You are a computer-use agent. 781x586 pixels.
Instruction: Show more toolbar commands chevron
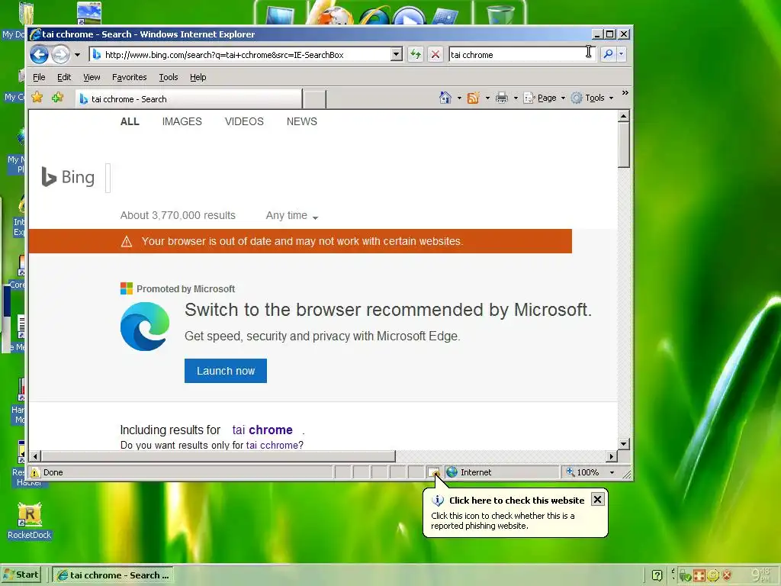tap(625, 92)
